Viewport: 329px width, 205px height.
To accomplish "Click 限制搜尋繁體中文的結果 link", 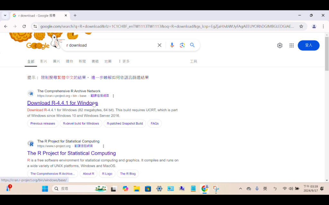I will 63,78.
